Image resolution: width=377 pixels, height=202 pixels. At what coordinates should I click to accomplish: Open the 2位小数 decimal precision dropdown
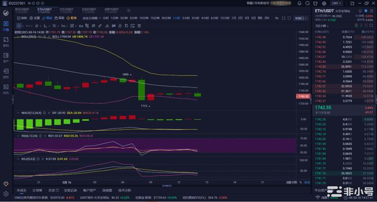(x=322, y=26)
